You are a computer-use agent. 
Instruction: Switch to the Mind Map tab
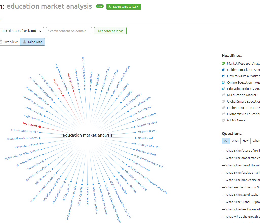click(32, 42)
